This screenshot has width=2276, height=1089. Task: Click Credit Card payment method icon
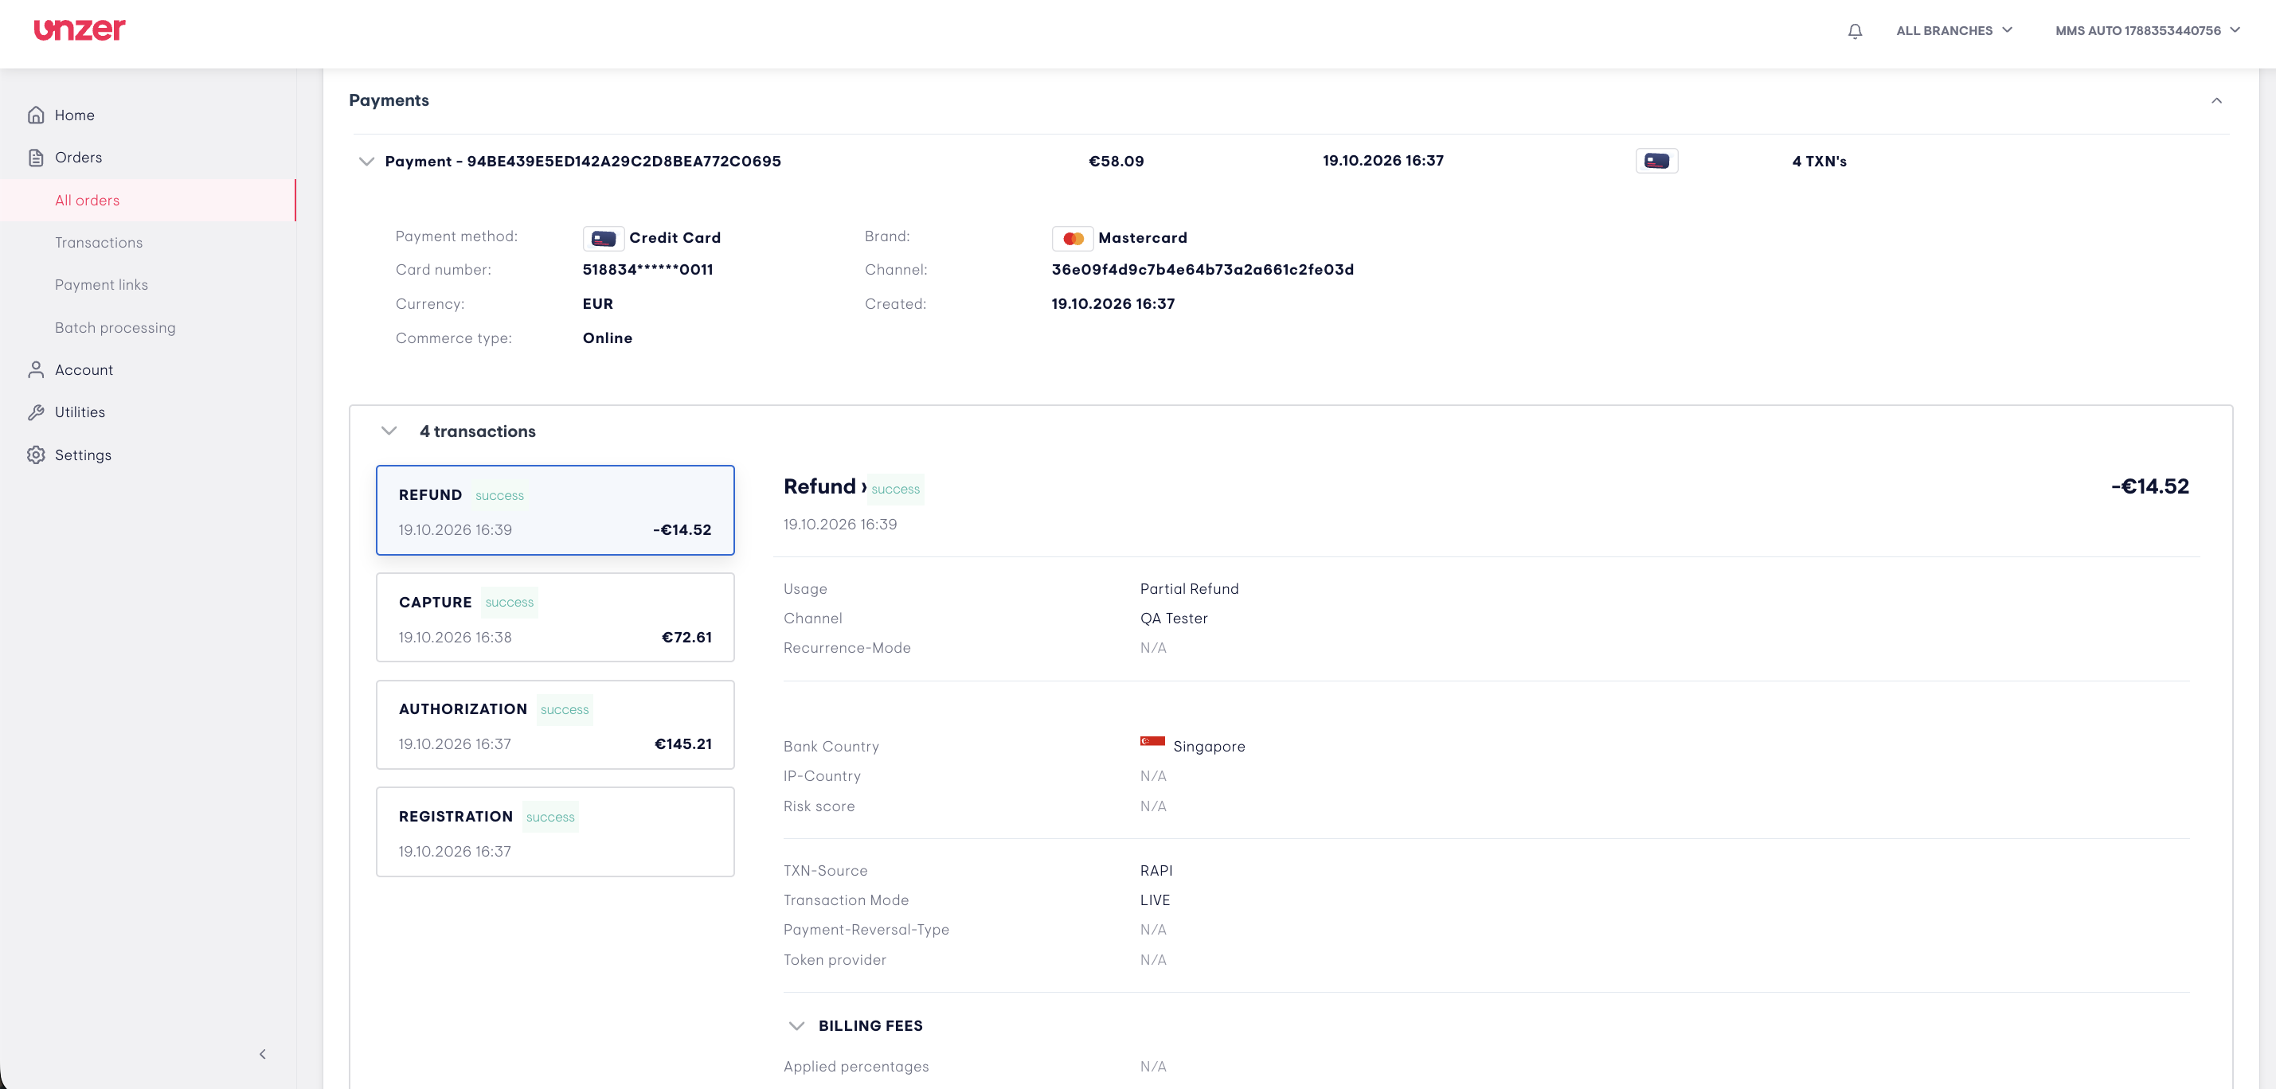coord(604,239)
